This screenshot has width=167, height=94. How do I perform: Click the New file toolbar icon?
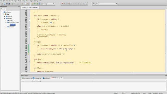2,4
